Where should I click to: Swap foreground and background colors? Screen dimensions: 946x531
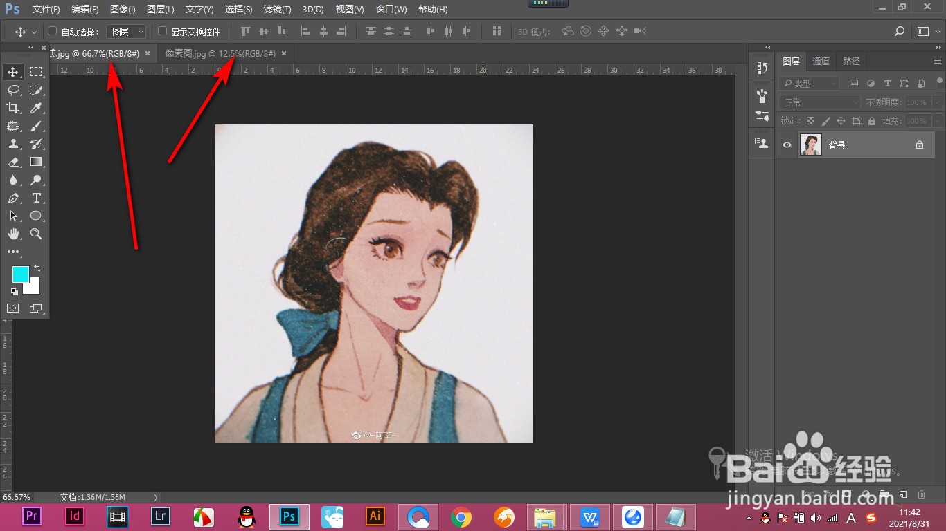point(37,268)
